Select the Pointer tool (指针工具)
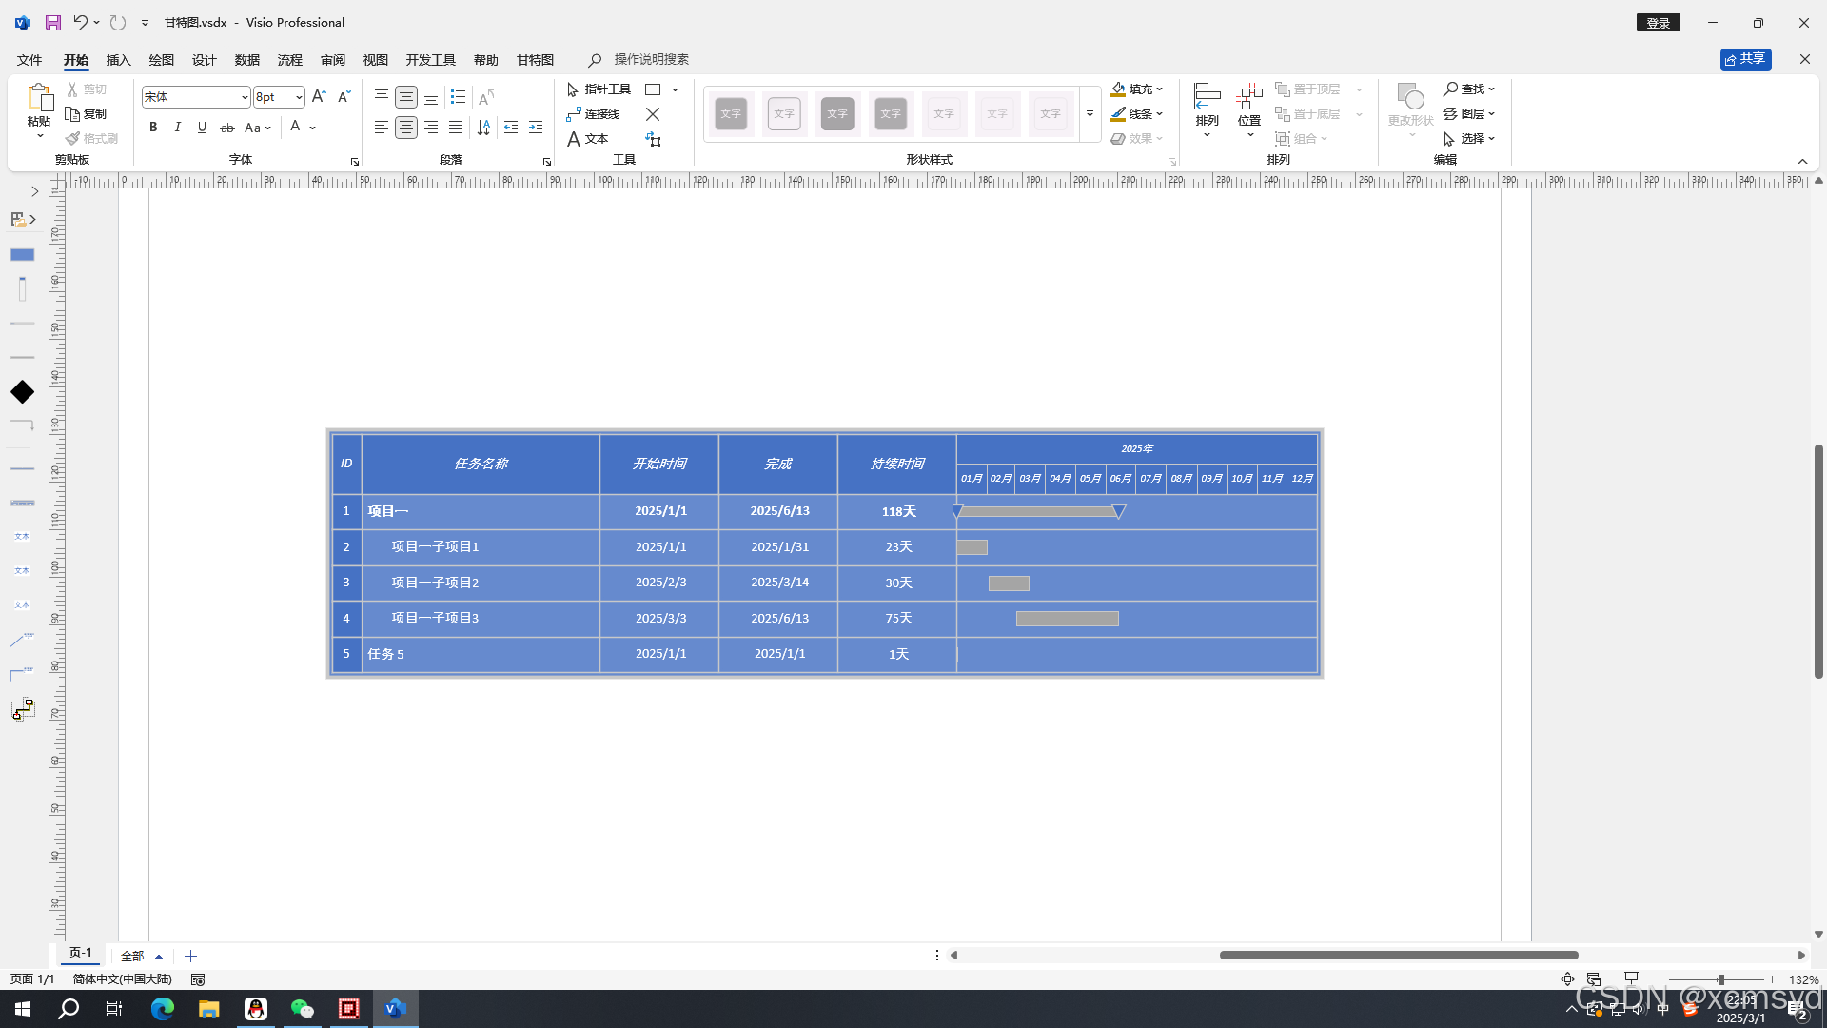This screenshot has width=1827, height=1028. click(x=599, y=89)
